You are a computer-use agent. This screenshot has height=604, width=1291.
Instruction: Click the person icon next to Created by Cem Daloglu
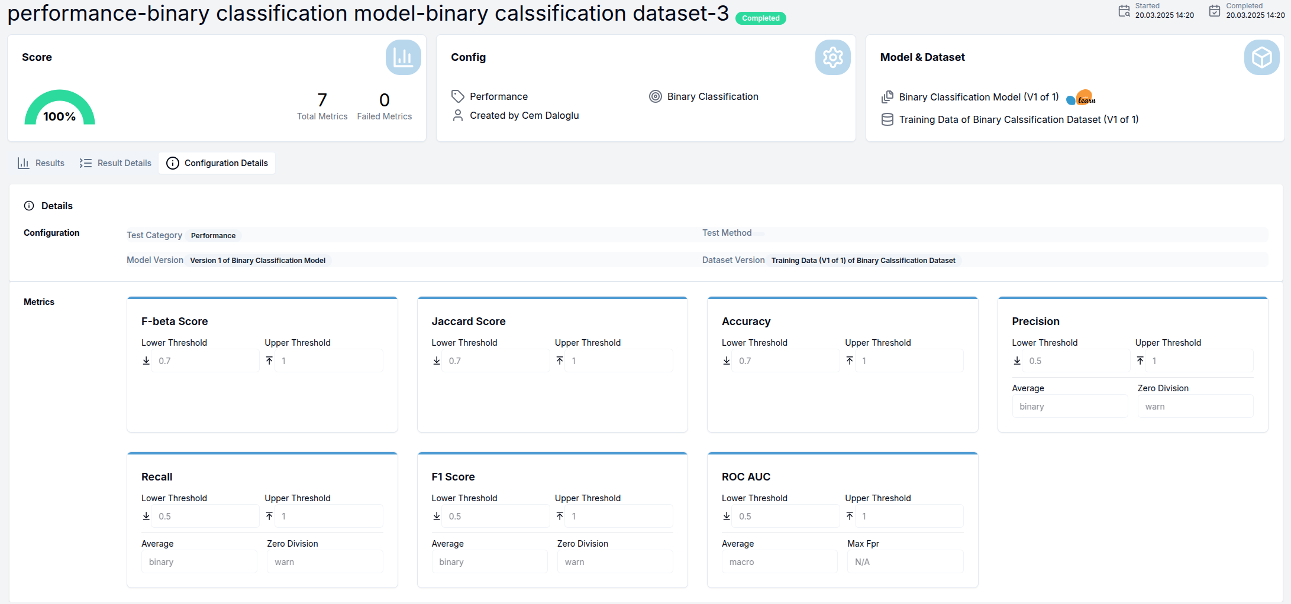pyautogui.click(x=457, y=115)
